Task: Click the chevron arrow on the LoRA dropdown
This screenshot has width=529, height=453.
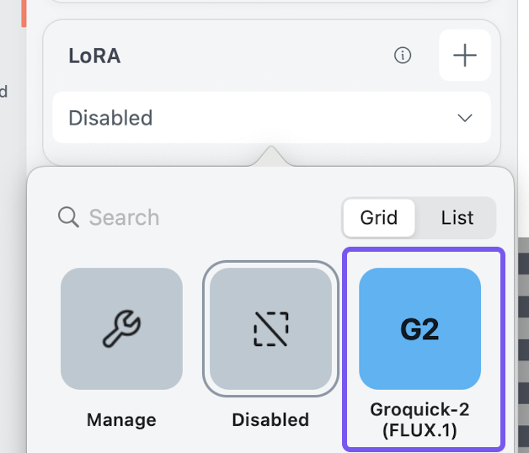Action: pyautogui.click(x=465, y=118)
